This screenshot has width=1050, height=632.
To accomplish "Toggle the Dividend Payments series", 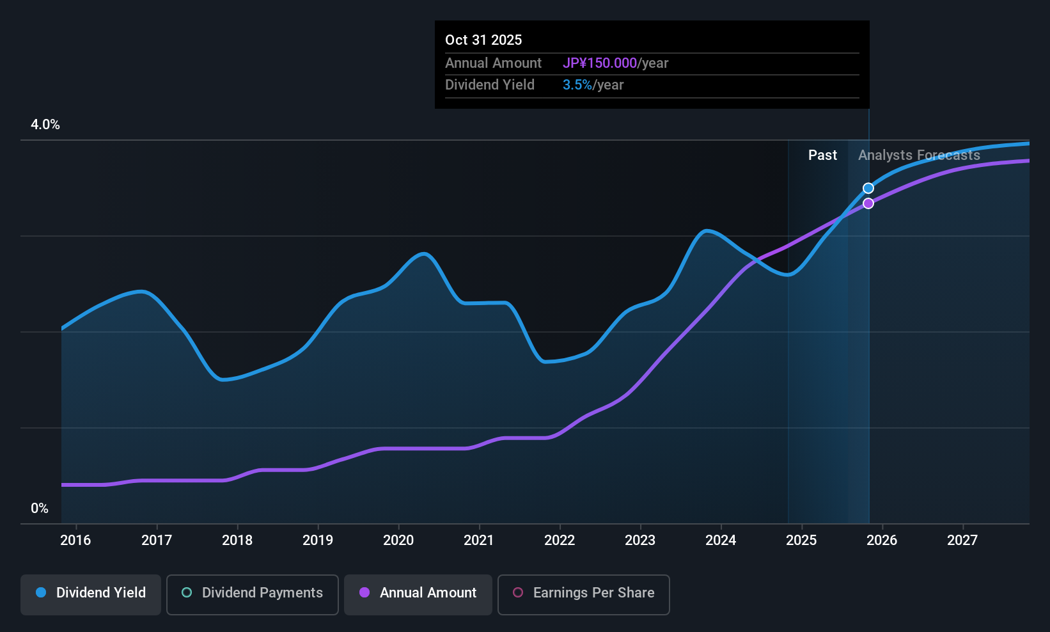I will pos(253,595).
